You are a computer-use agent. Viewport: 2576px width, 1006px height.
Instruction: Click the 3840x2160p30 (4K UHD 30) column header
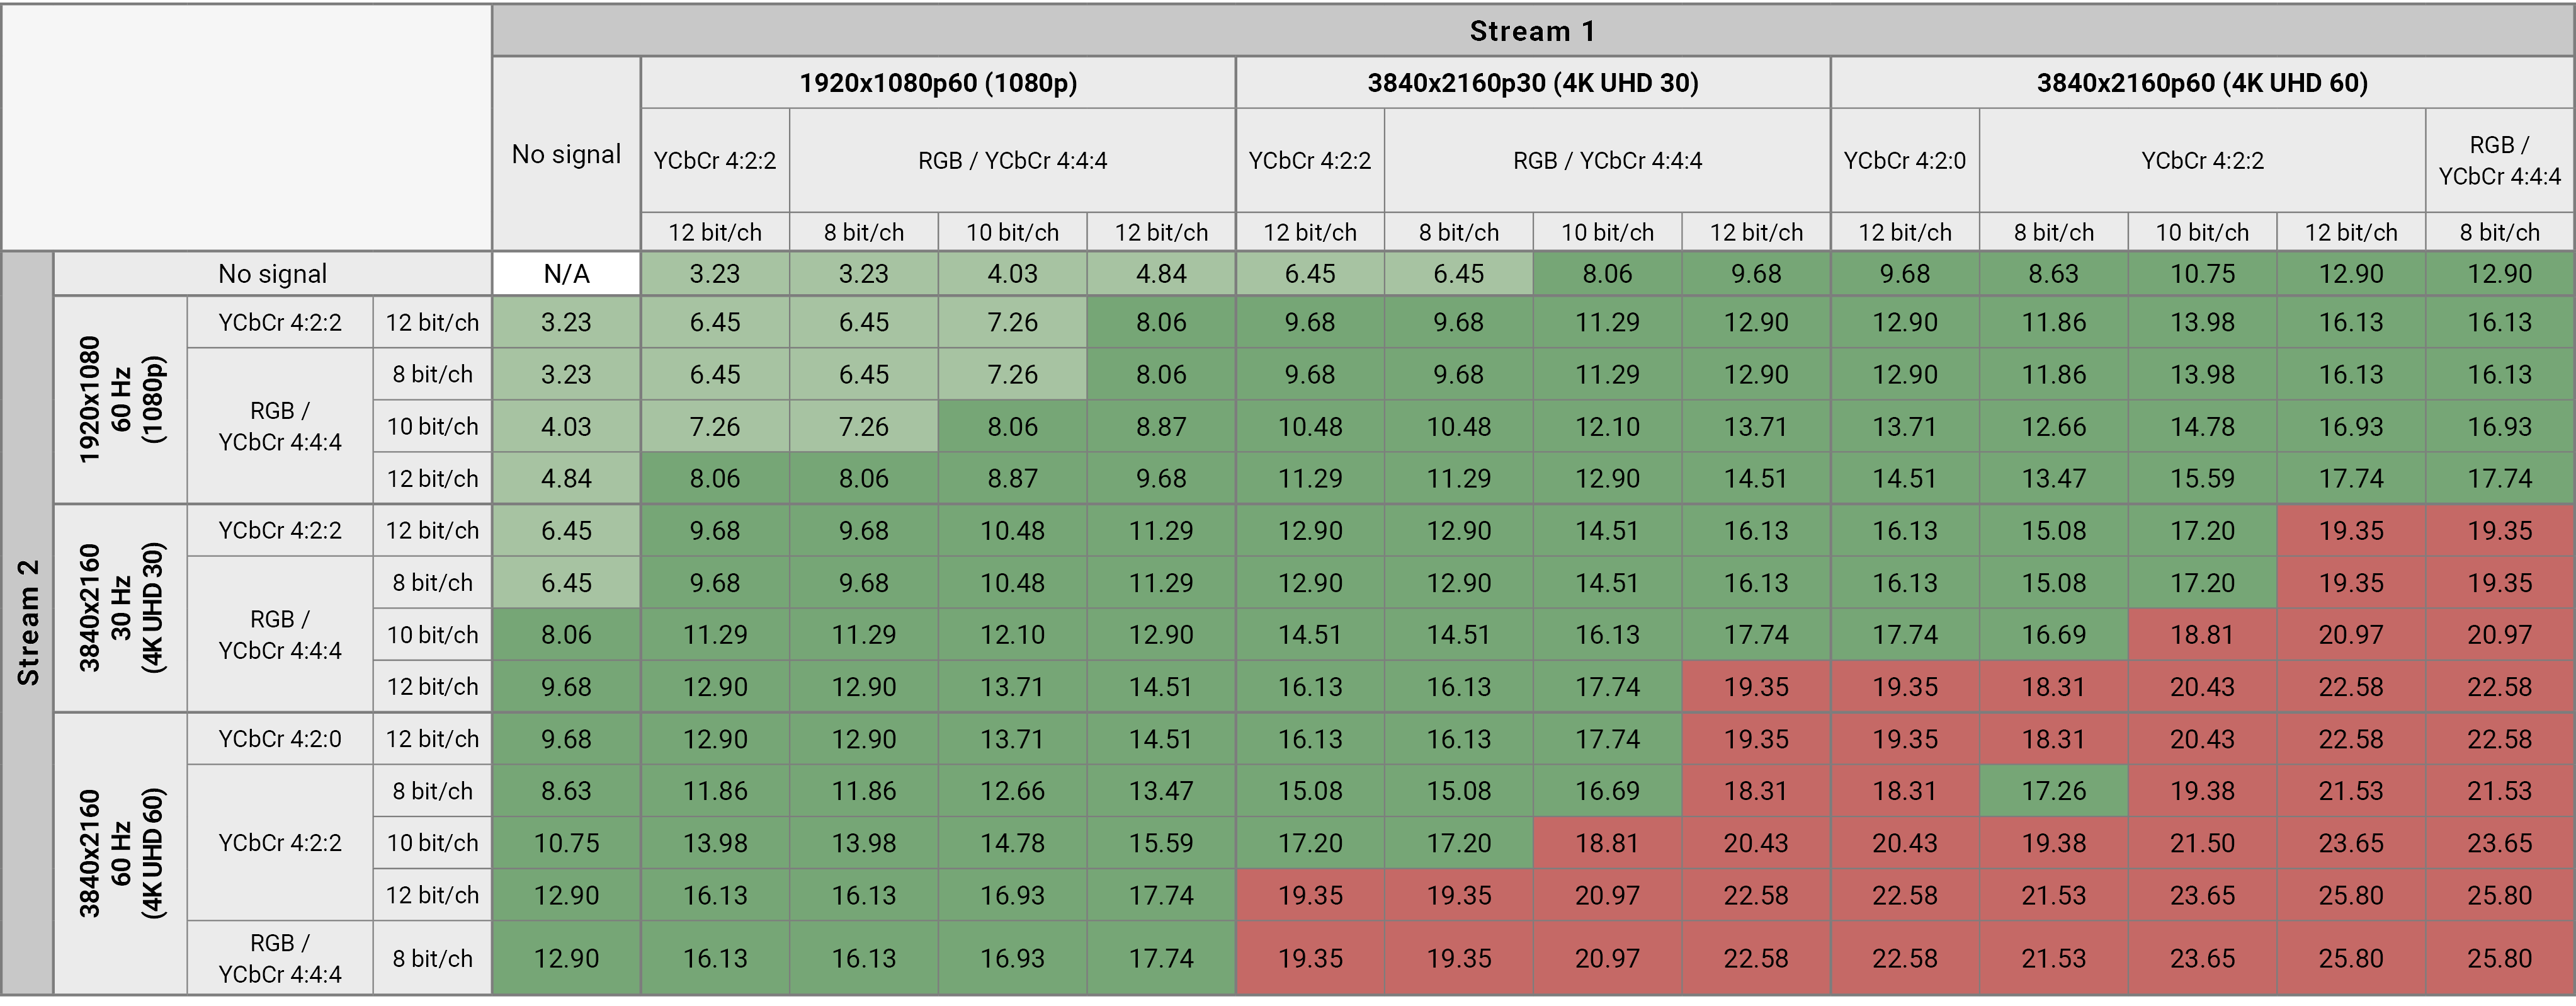1532,83
